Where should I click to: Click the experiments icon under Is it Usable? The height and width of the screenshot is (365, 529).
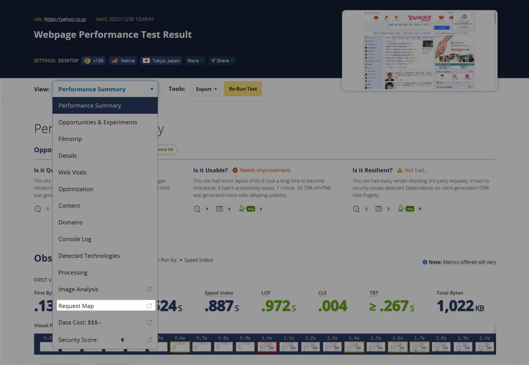pyautogui.click(x=219, y=209)
